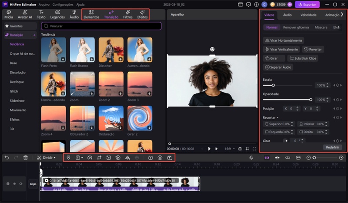Viewport: 348px width, 203px height.
Task: Click the microphone voice-over icon
Action: click(x=251, y=157)
